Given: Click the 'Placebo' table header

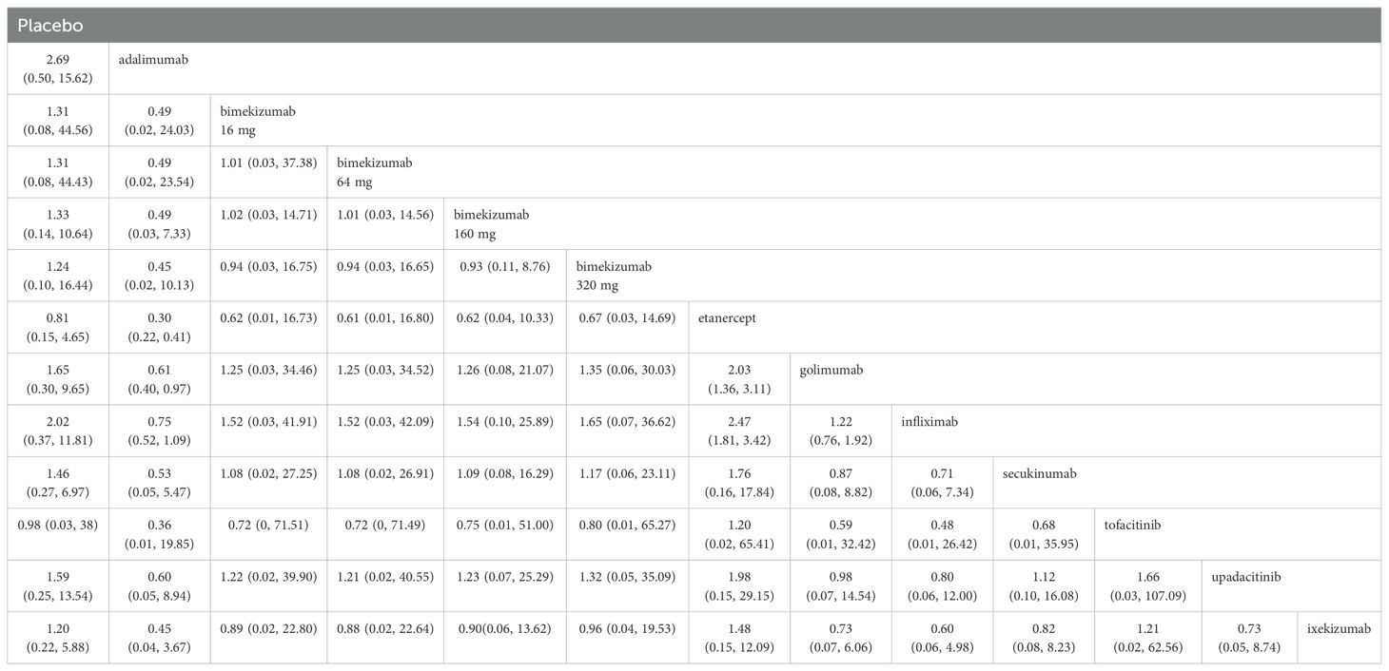Looking at the screenshot, I should (694, 26).
